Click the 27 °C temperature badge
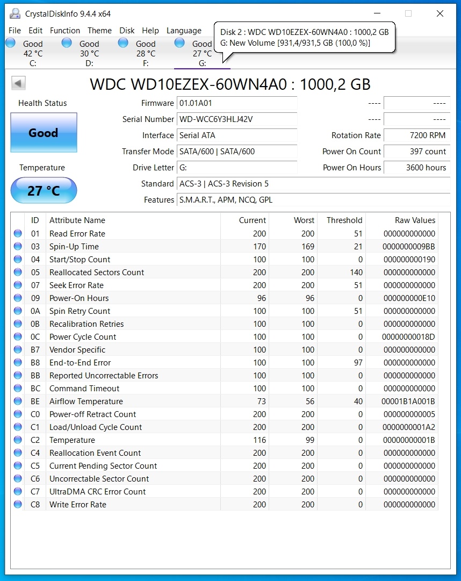Viewport: 461px width, 581px height. coord(43,190)
